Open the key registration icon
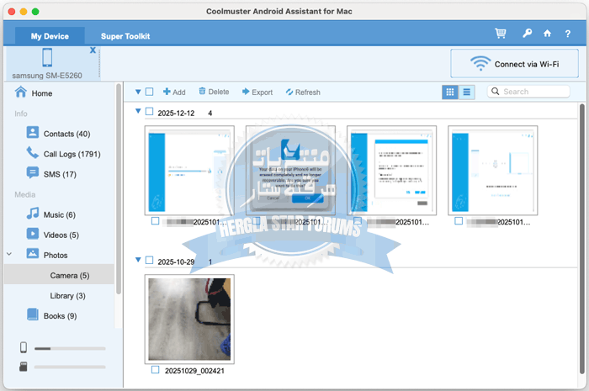589x391 pixels. click(527, 34)
